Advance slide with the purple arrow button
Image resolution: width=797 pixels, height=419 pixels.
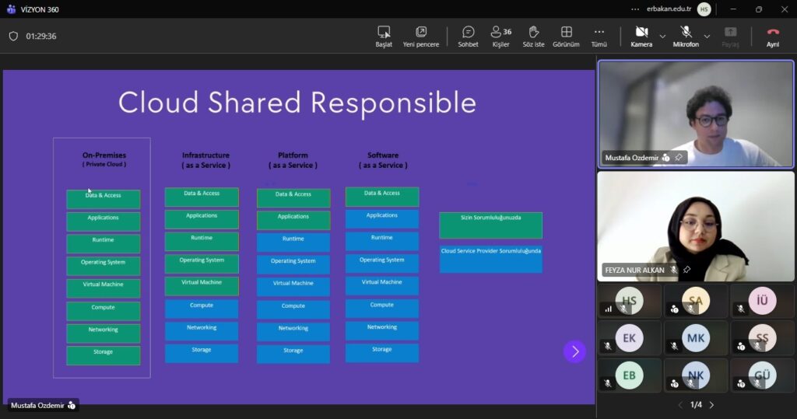tap(574, 351)
